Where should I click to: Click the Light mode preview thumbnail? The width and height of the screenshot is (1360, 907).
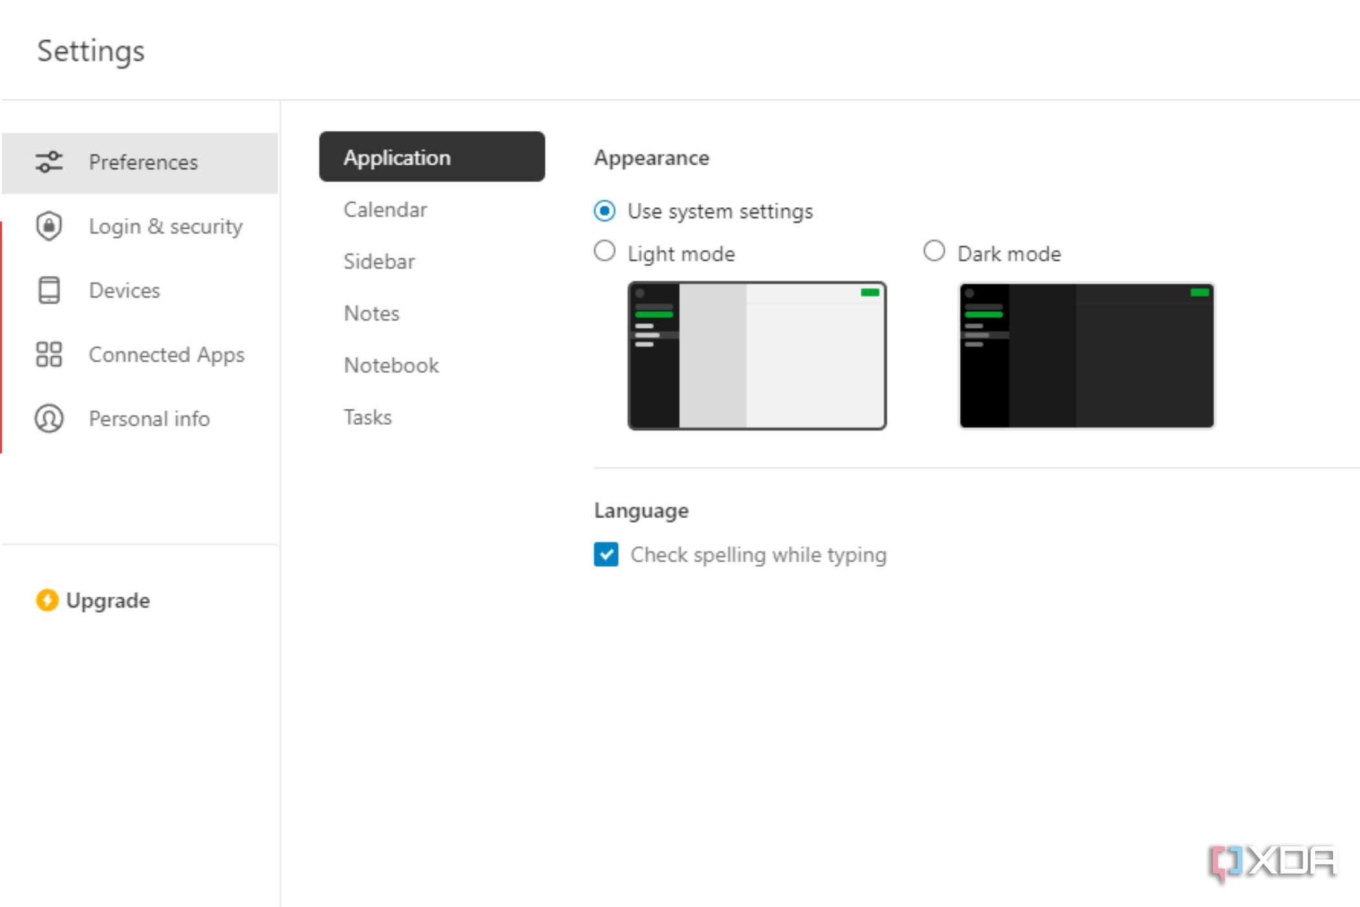[x=756, y=356]
